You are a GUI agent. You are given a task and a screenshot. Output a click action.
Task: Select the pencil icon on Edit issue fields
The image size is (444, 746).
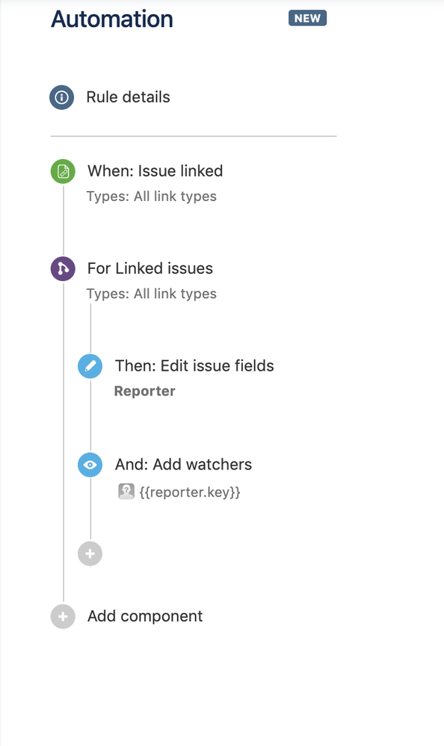(x=90, y=366)
